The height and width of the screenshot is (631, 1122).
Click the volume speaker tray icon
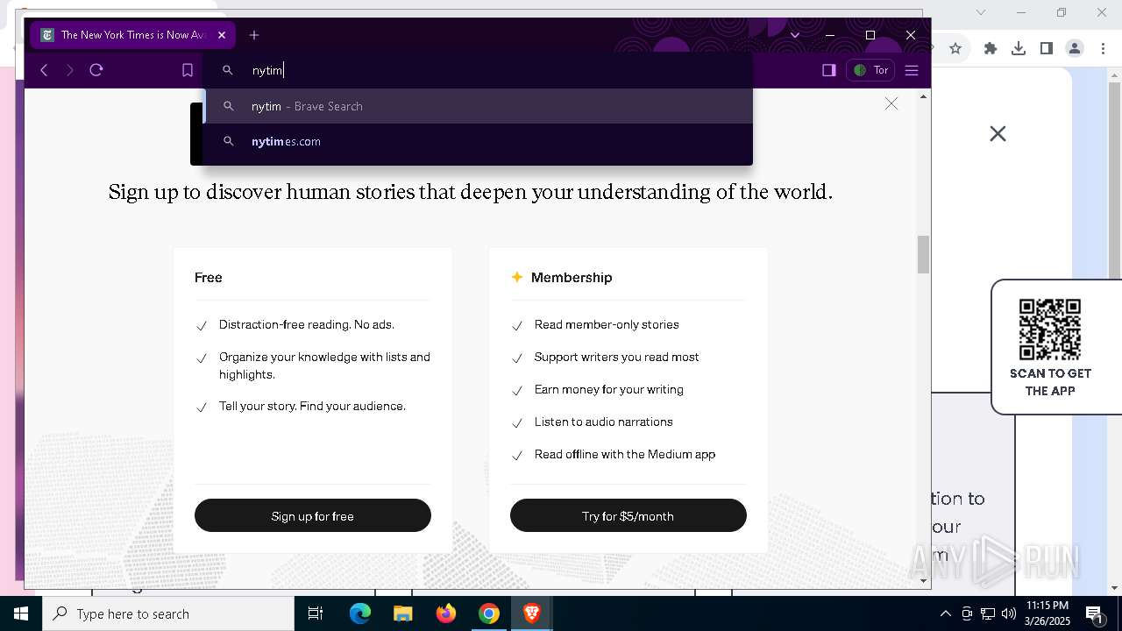click(1009, 613)
